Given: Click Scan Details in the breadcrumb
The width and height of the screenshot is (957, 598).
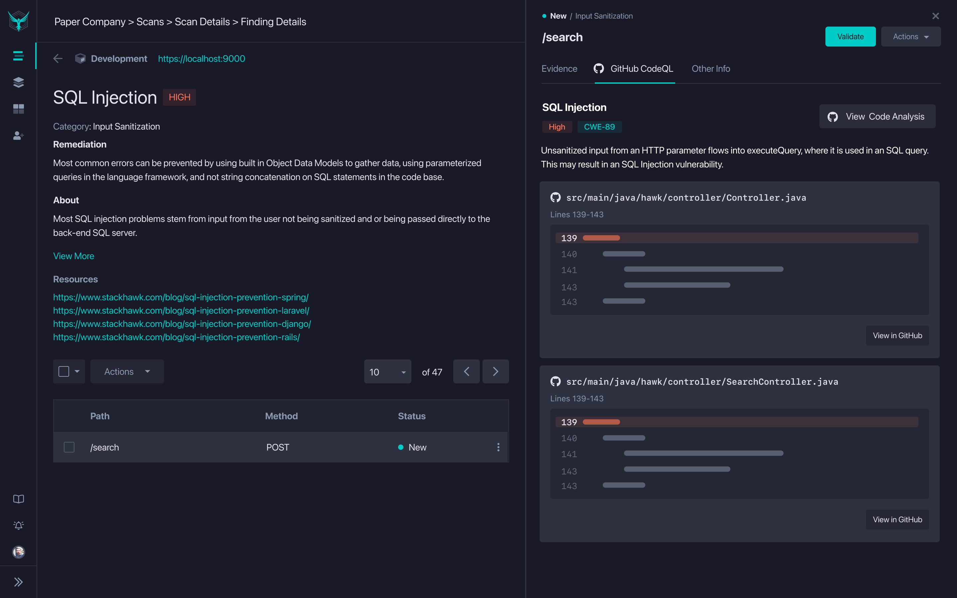Looking at the screenshot, I should point(202,22).
